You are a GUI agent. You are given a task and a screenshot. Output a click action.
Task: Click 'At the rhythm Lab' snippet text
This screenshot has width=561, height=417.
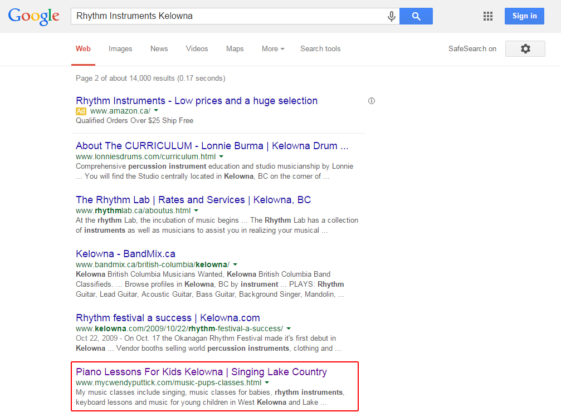point(217,225)
